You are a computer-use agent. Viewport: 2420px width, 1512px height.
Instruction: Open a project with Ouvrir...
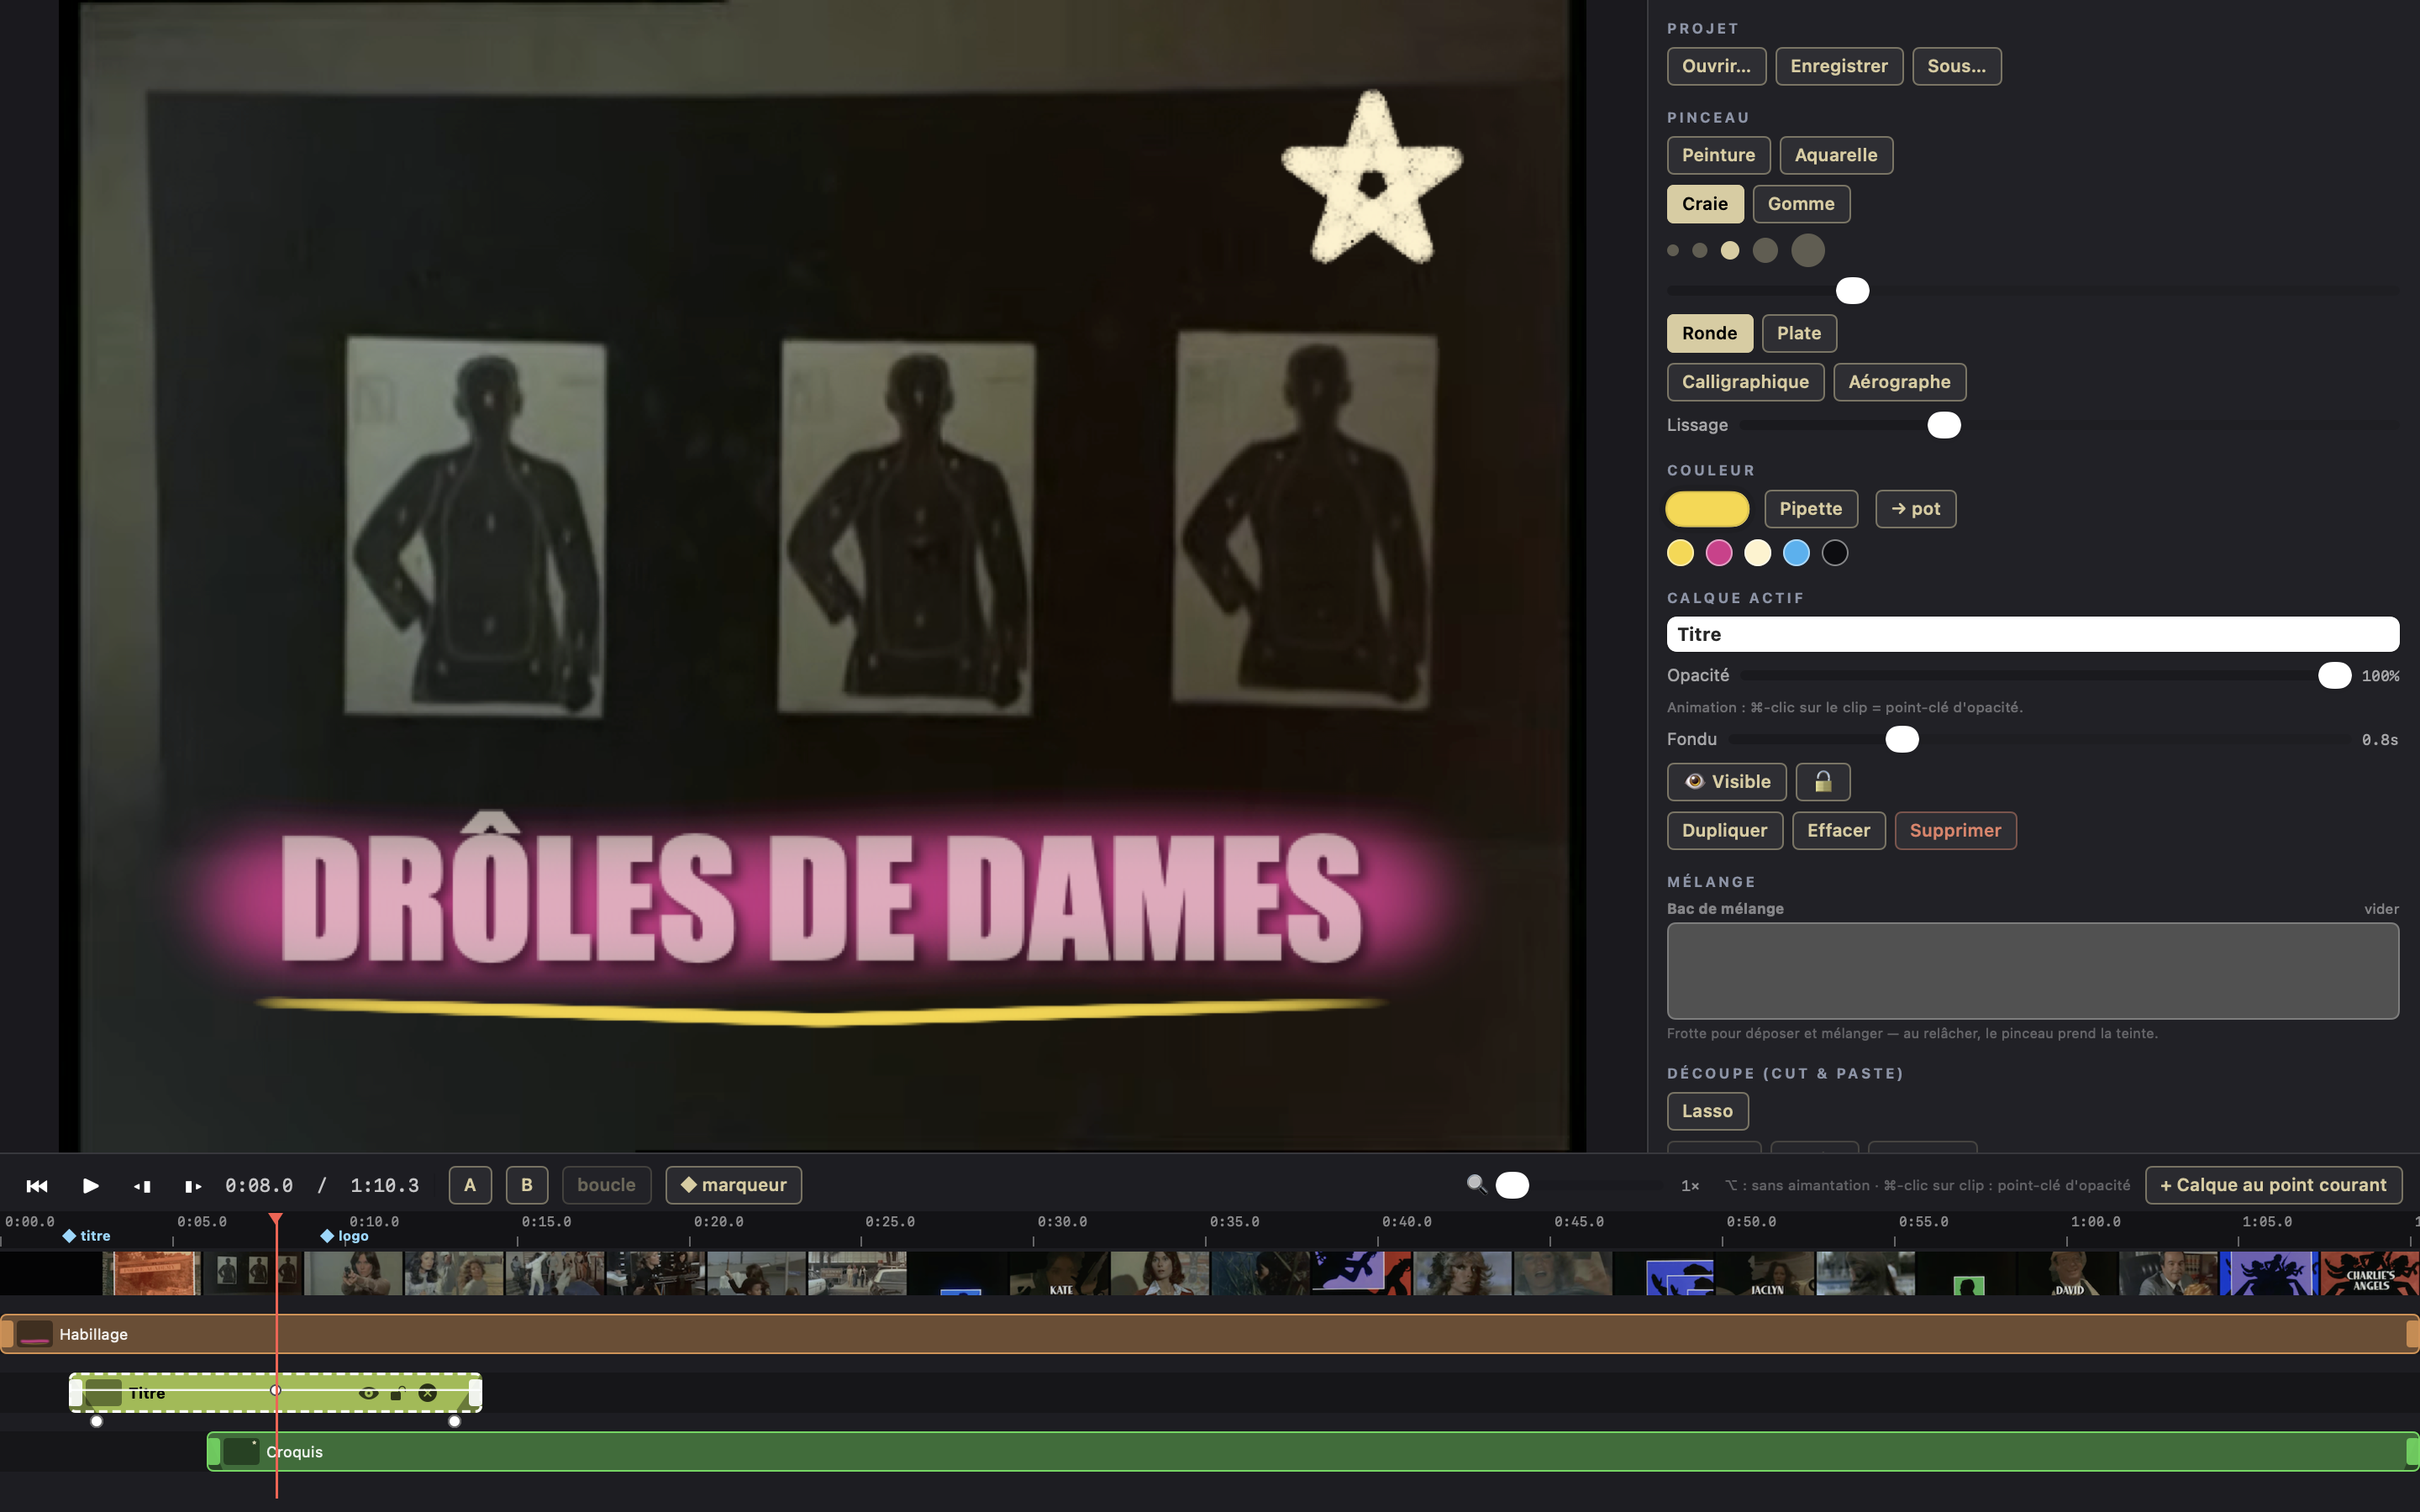click(1716, 66)
